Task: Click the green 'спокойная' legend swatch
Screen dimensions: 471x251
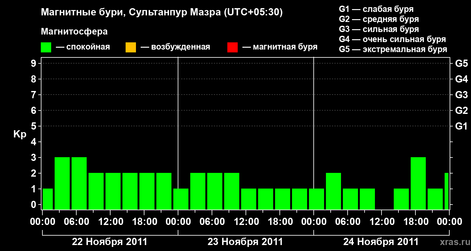Action: point(46,47)
